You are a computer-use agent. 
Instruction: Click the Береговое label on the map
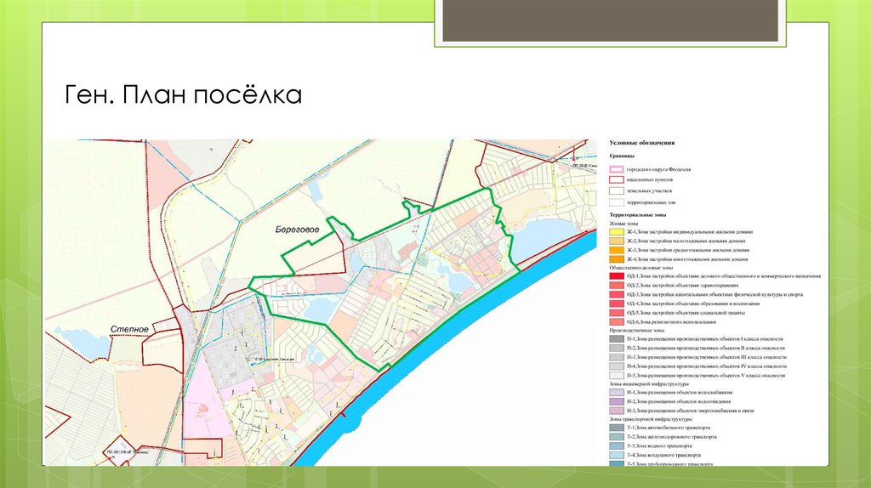297,230
